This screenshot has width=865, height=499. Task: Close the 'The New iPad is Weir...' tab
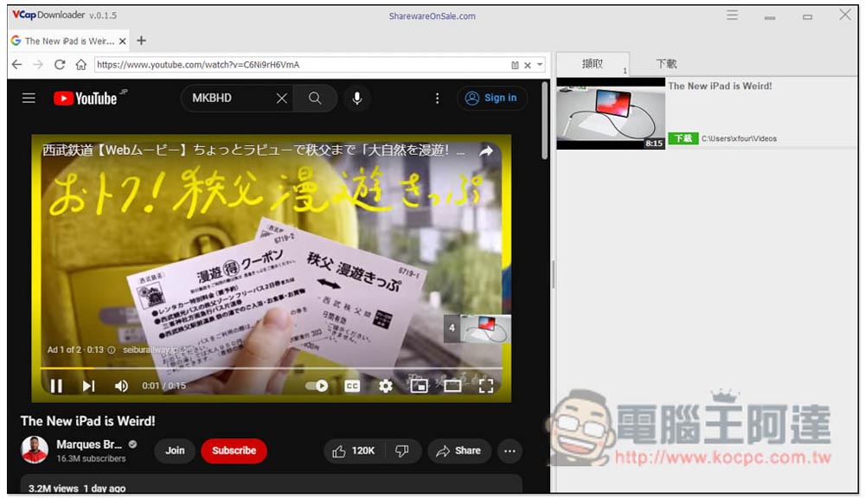click(x=123, y=42)
